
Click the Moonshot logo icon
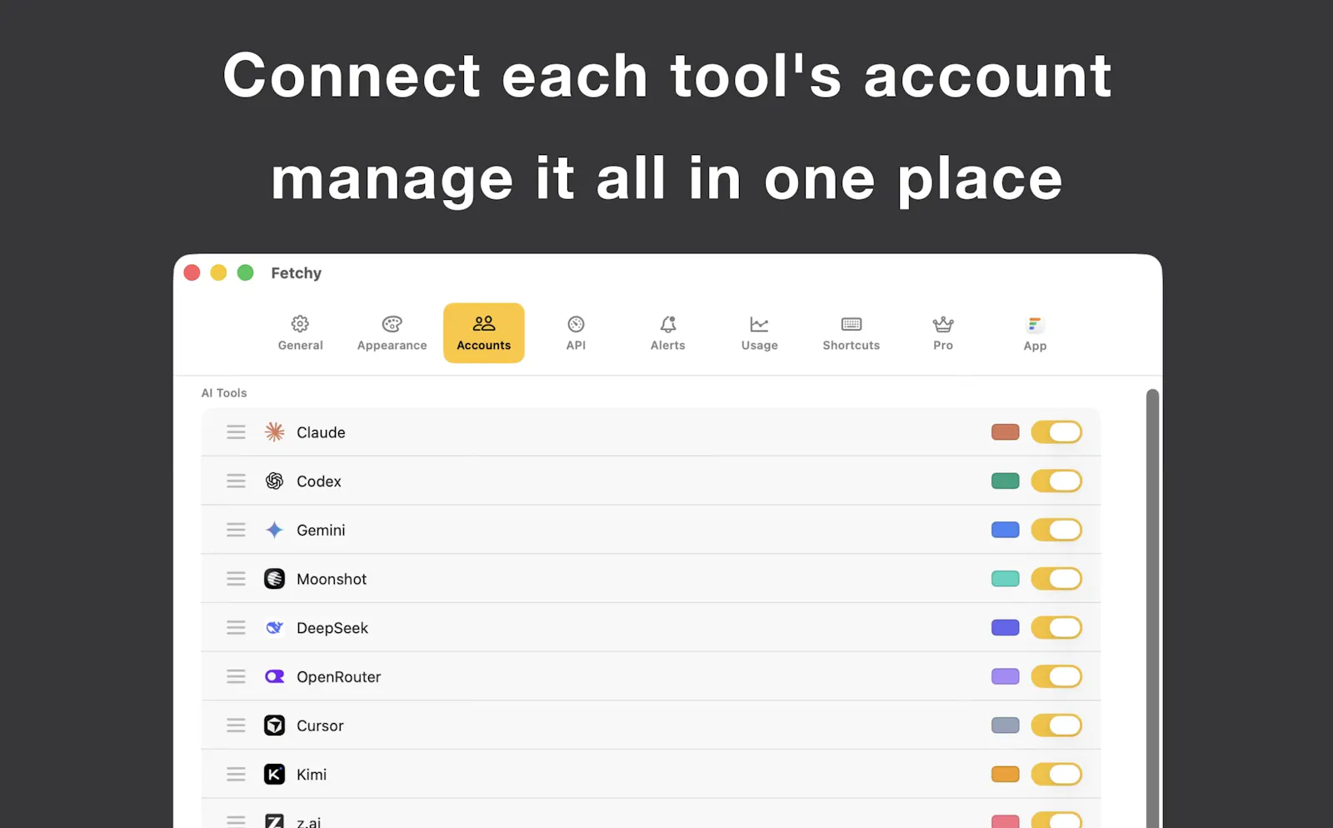point(274,578)
